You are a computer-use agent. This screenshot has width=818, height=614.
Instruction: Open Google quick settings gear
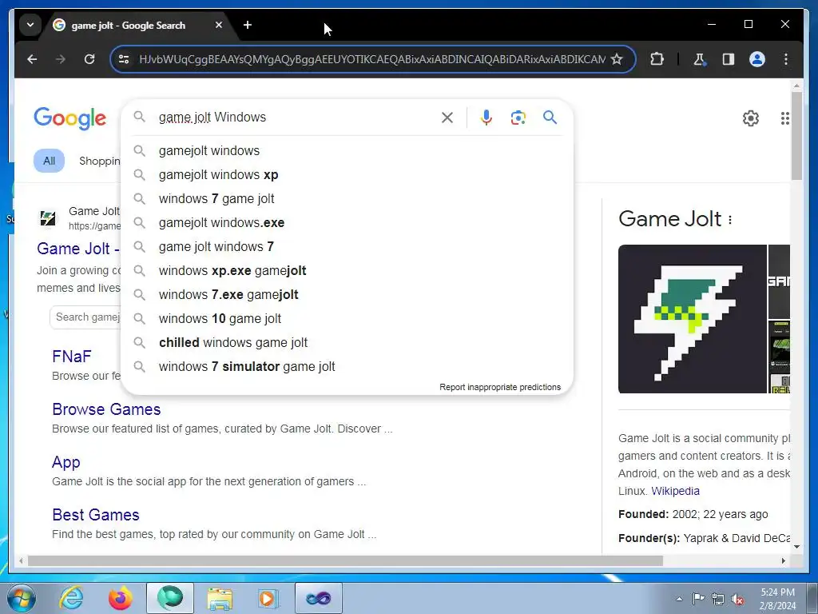[x=750, y=118]
